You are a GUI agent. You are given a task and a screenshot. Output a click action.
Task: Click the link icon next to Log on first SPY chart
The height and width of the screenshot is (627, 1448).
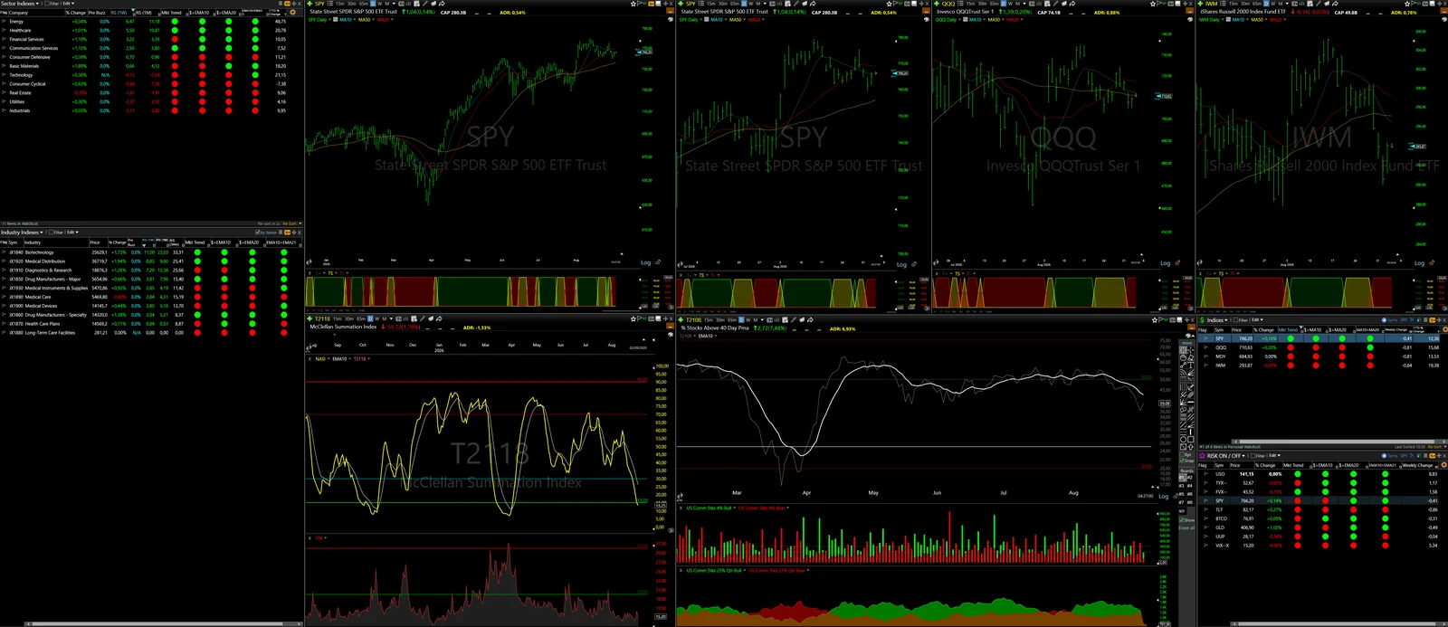[x=657, y=262]
